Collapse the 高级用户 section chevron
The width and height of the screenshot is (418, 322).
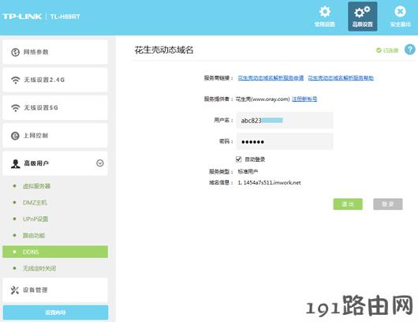coord(100,163)
